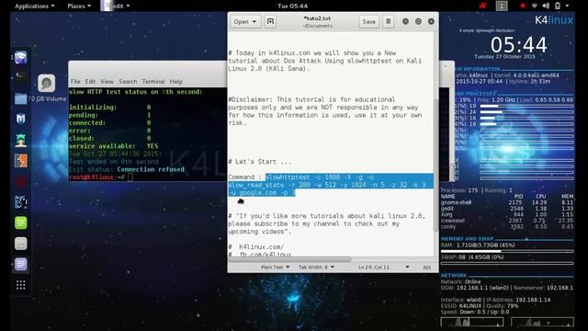This screenshot has width=588, height=331.
Task: Open Armitage green-haired icon in dock
Action: click(x=20, y=140)
